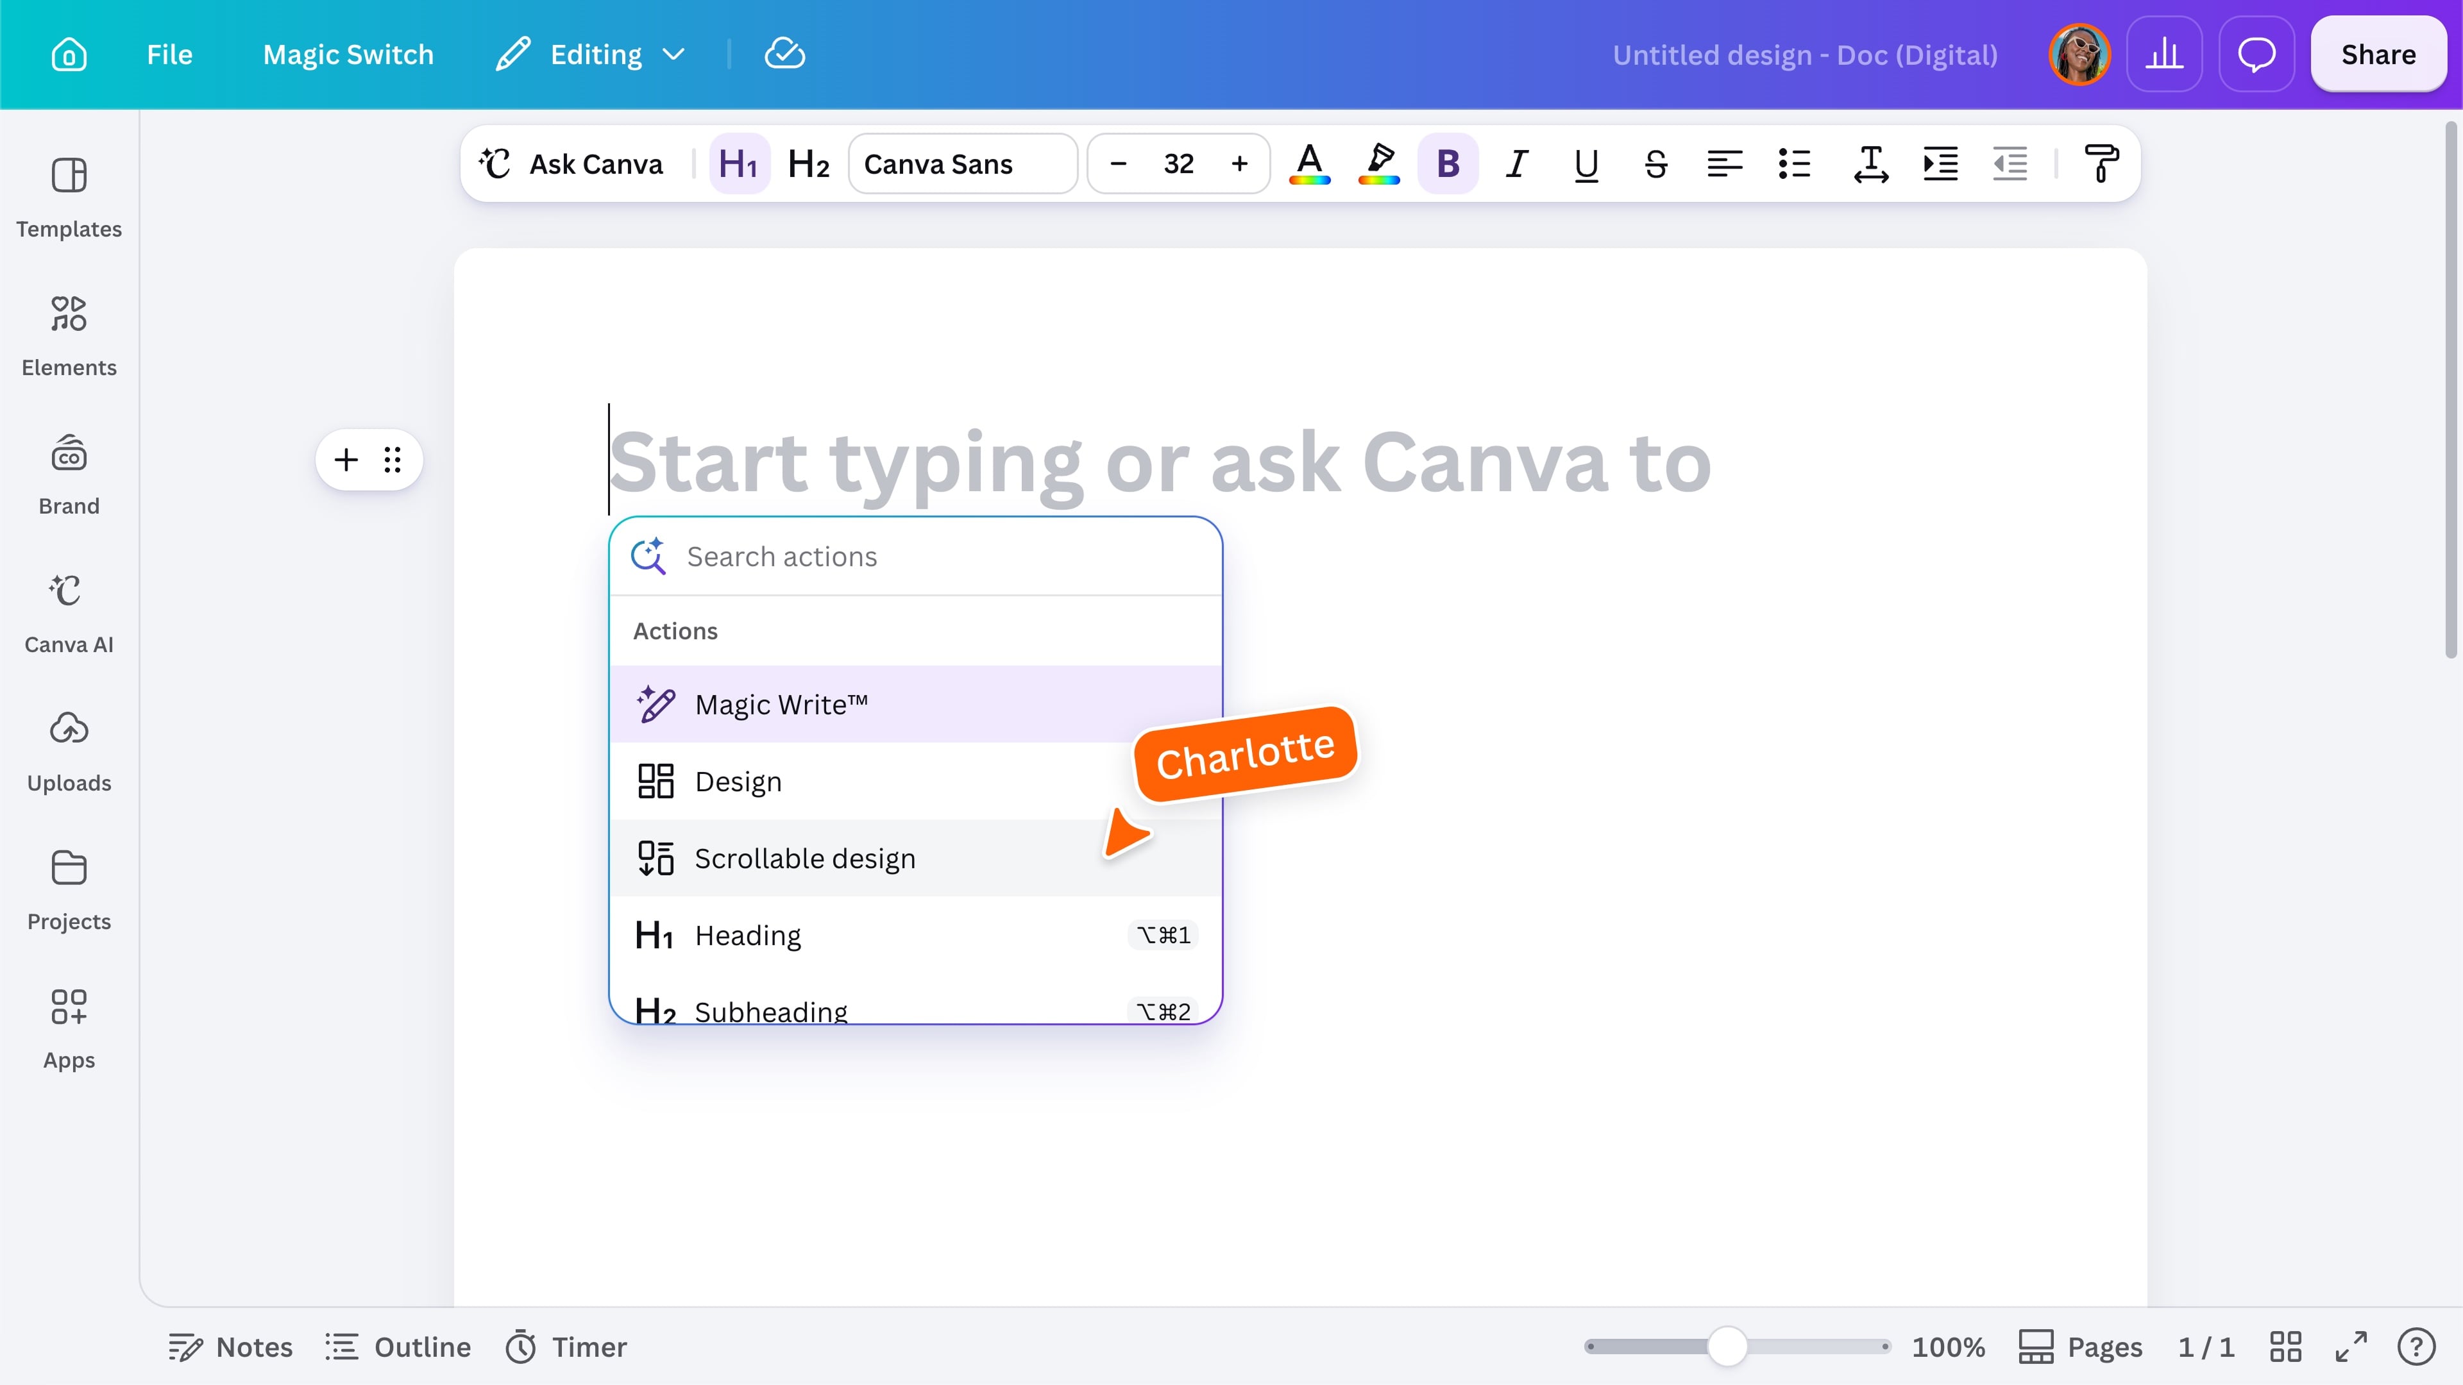Open the Elements panel

69,337
